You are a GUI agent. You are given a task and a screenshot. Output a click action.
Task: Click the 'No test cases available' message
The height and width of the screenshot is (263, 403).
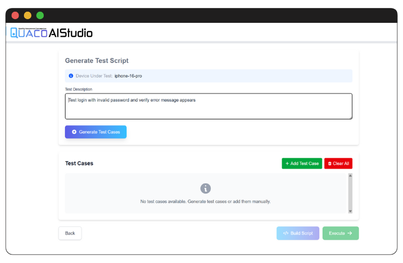coord(205,201)
